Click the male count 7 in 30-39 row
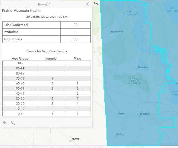This screenshot has height=148, width=178. coord(77,99)
